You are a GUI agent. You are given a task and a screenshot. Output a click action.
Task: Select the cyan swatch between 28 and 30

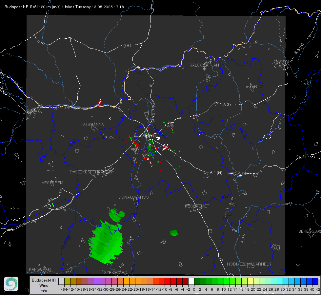pos(280,281)
